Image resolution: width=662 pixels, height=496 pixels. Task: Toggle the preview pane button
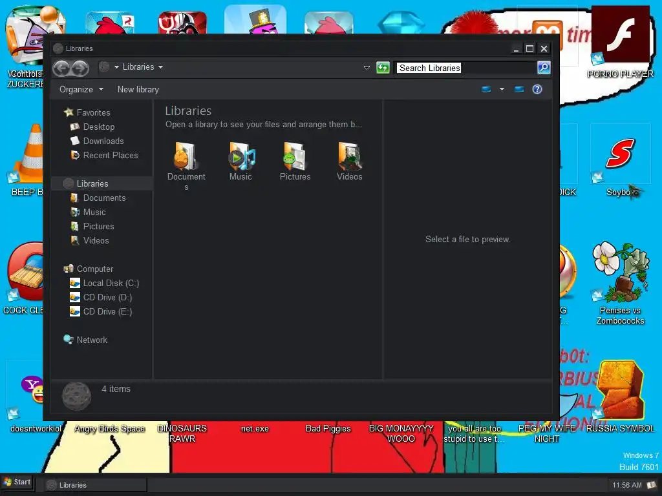pos(519,89)
